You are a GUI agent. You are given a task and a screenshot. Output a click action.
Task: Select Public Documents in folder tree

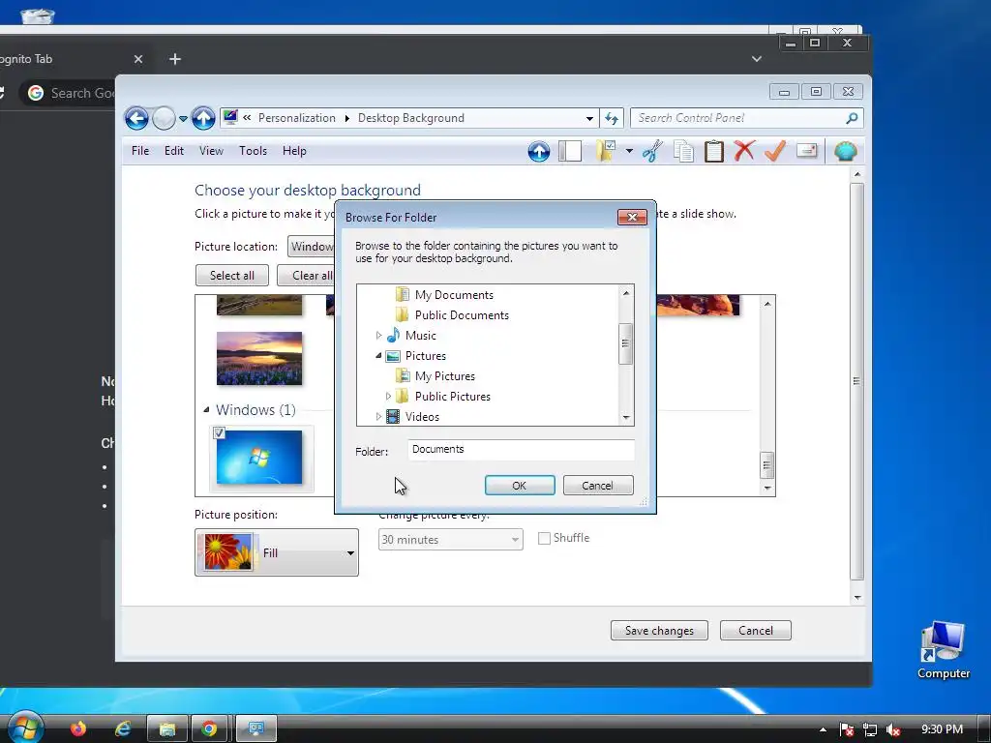(462, 315)
